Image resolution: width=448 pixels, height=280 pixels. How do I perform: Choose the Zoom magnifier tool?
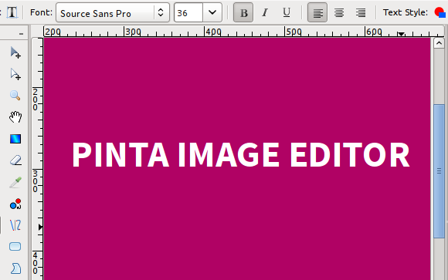[15, 96]
